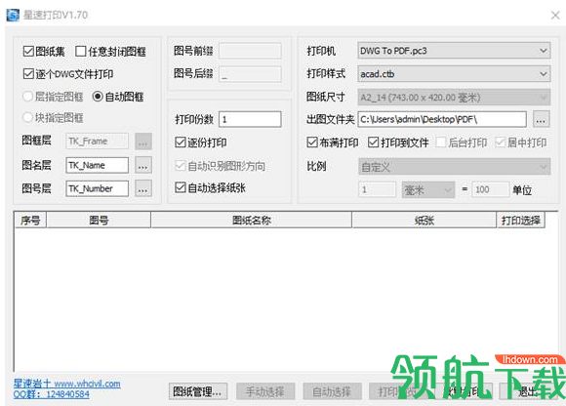Image resolution: width=566 pixels, height=406 pixels.
Task: Sort by the 图号 column header
Action: pyautogui.click(x=99, y=220)
